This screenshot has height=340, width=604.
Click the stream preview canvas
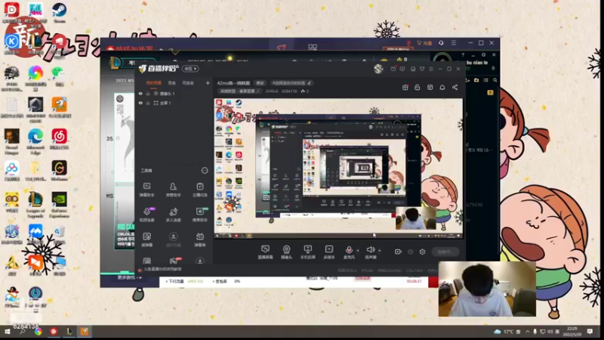(x=338, y=168)
